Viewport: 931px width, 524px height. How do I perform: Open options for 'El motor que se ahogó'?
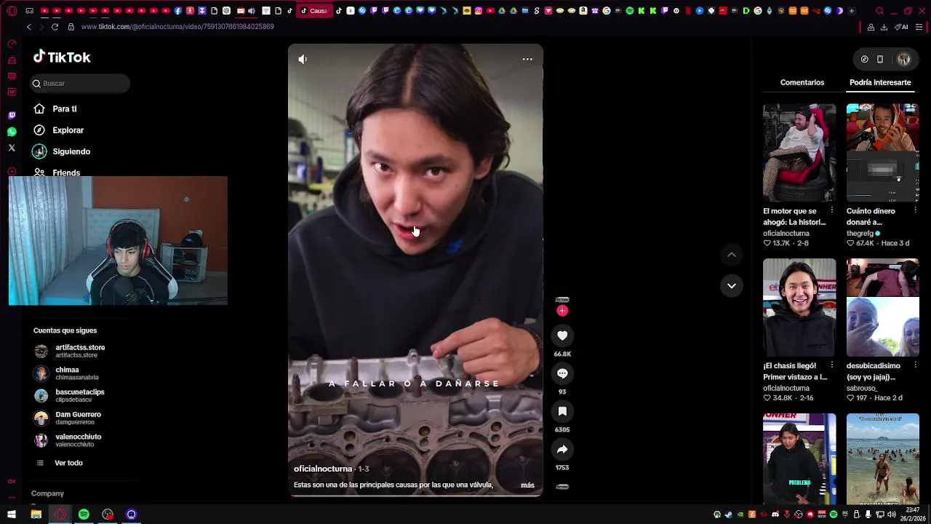click(832, 211)
